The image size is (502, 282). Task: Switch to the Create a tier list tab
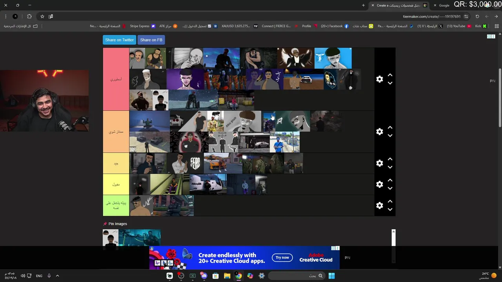pos(398,5)
